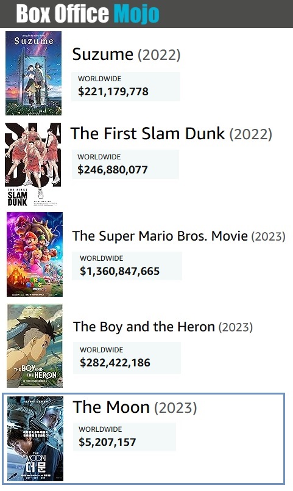Click the word Mojo in header
Viewport: 293px width, 491px height.
click(136, 14)
